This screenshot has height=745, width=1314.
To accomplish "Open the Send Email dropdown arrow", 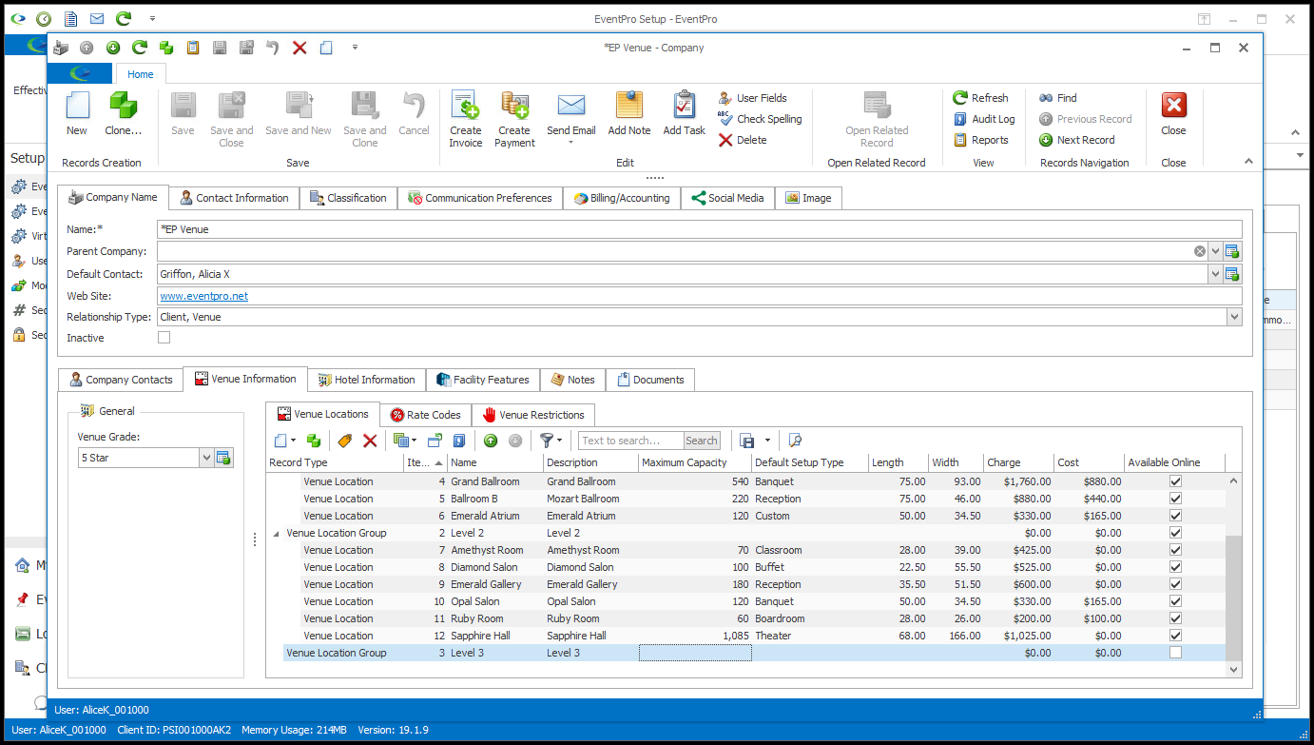I will 570,144.
